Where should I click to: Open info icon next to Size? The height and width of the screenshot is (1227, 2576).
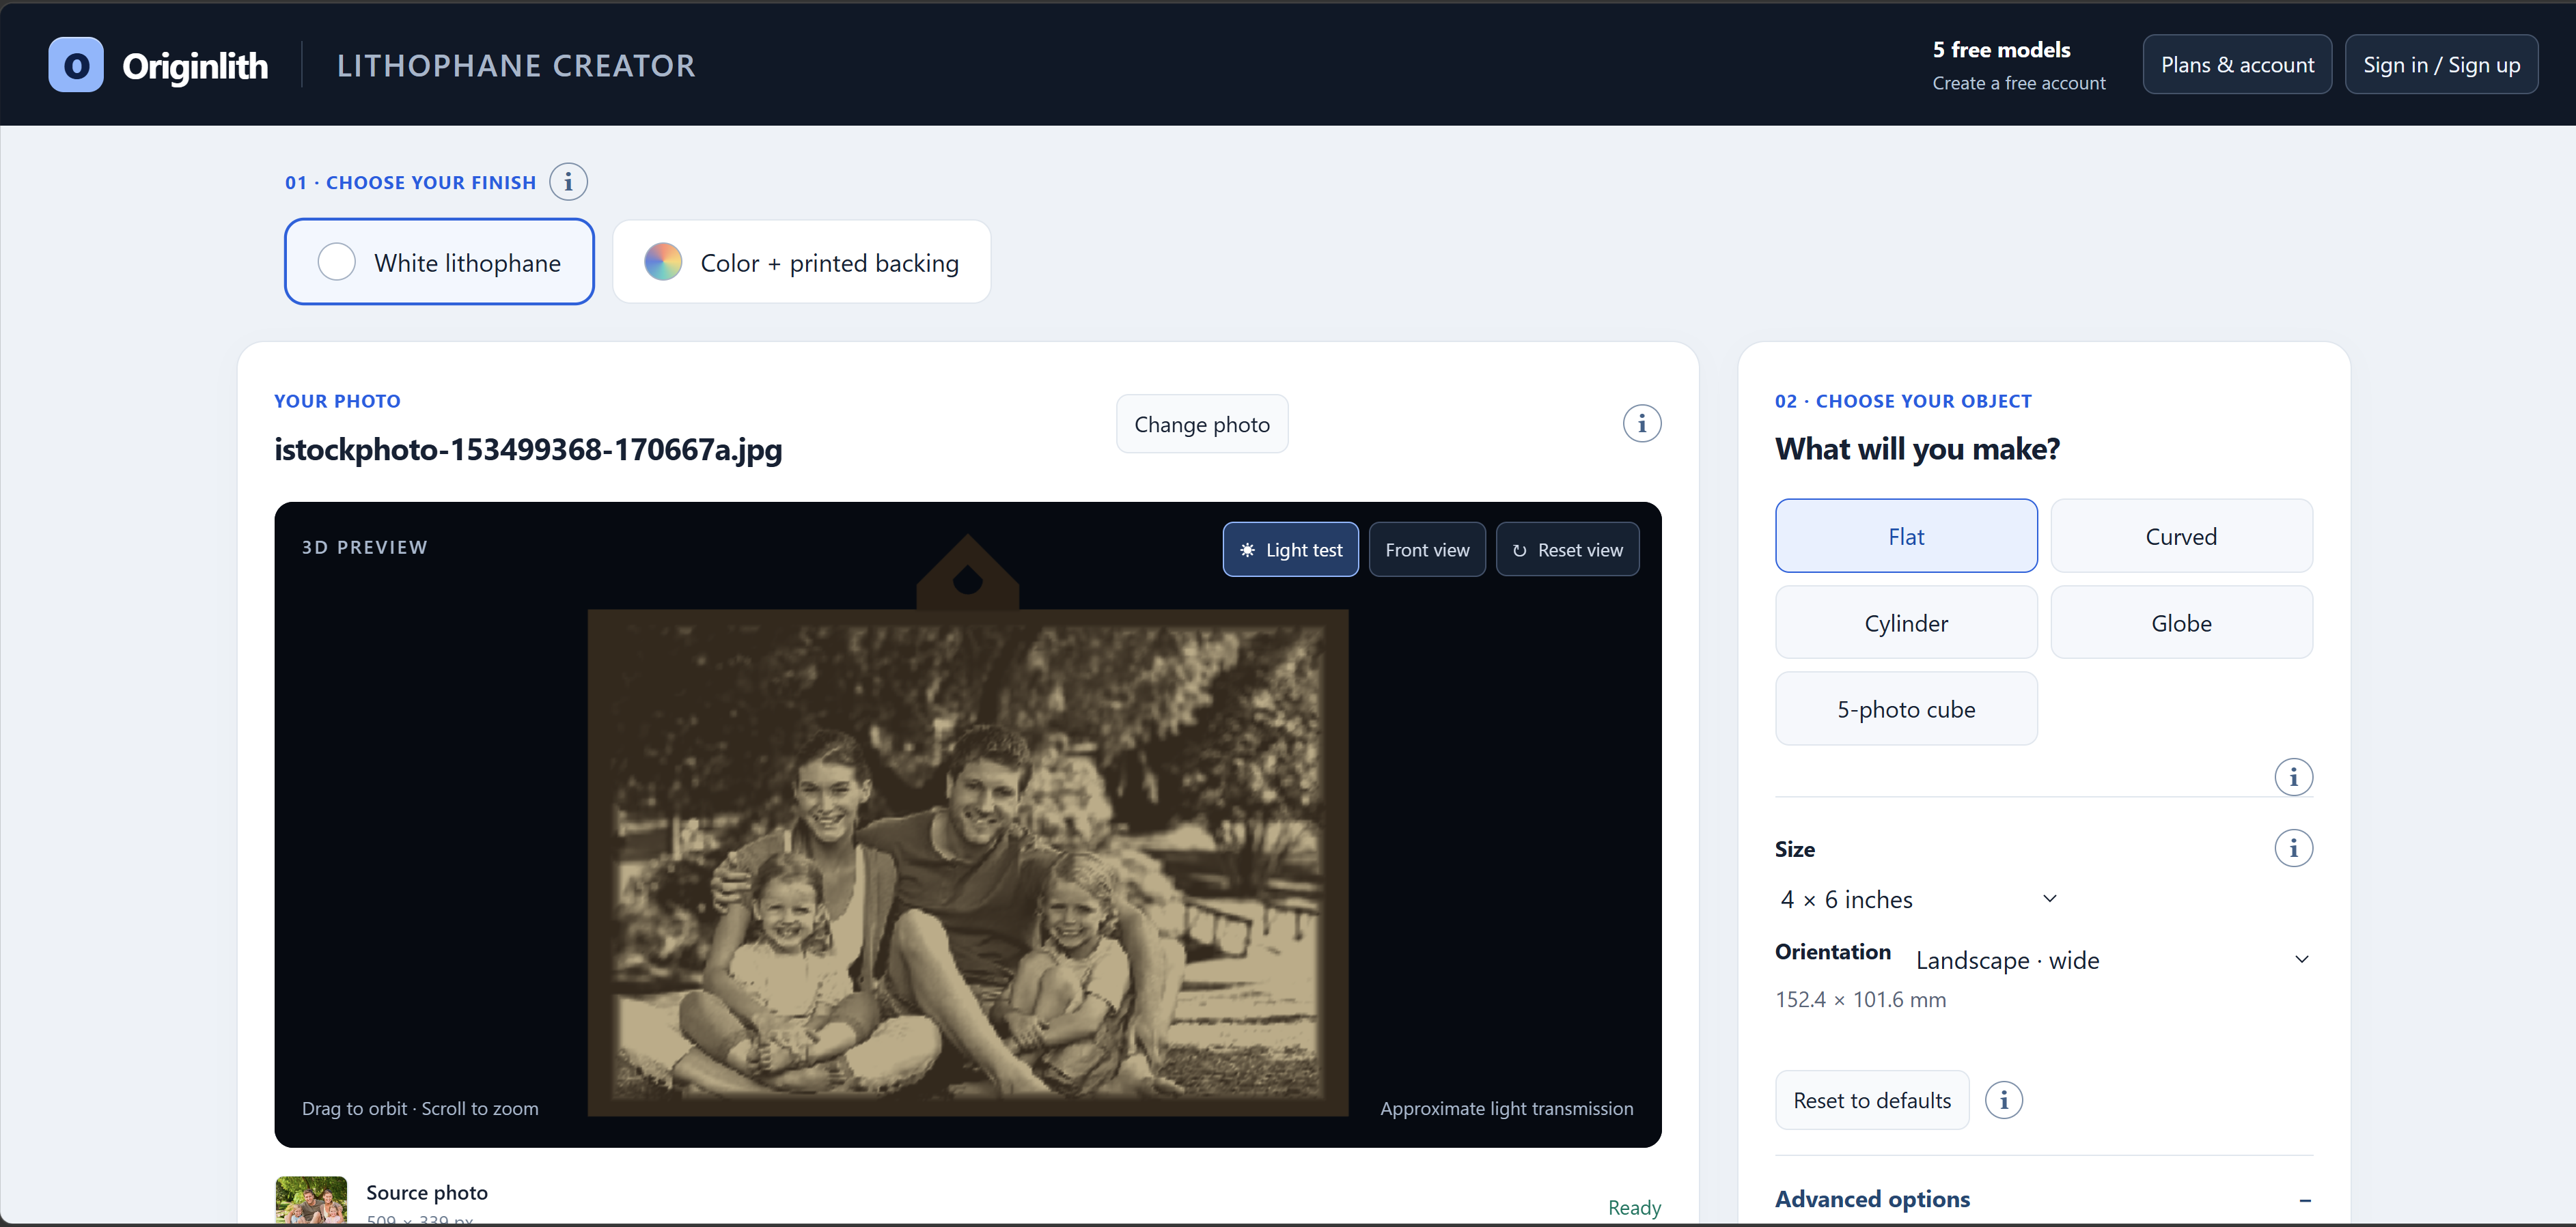(2293, 848)
